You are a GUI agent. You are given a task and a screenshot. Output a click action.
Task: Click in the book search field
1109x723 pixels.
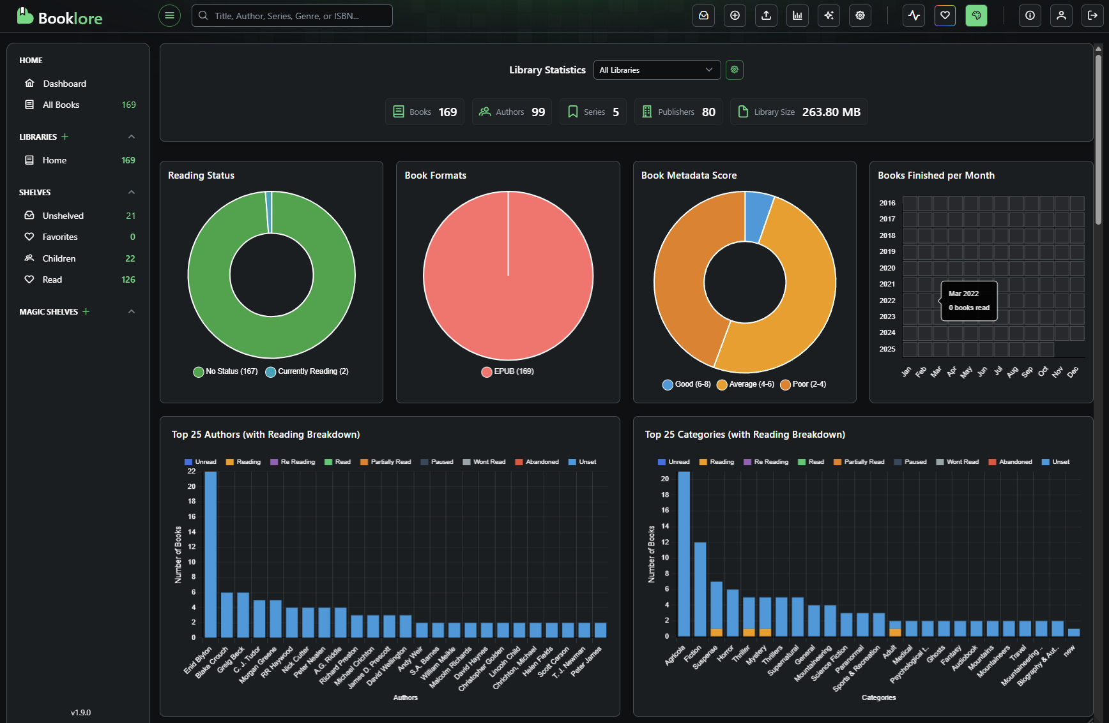coord(292,16)
